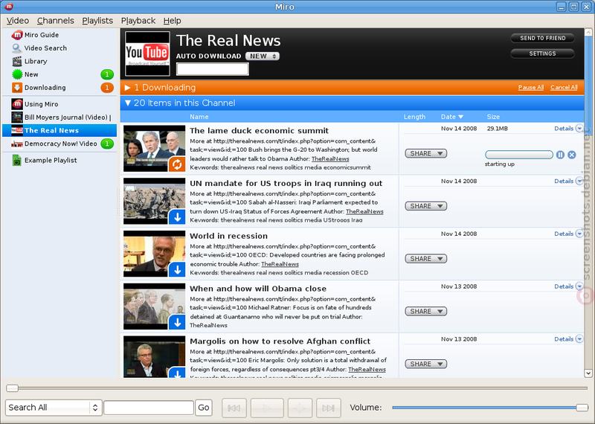
Task: Click the YouTube channel logo
Action: (x=147, y=54)
